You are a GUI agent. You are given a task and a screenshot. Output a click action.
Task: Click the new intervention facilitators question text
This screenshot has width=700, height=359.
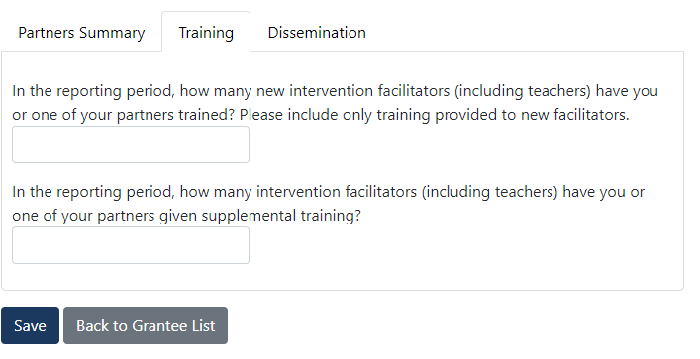(335, 103)
